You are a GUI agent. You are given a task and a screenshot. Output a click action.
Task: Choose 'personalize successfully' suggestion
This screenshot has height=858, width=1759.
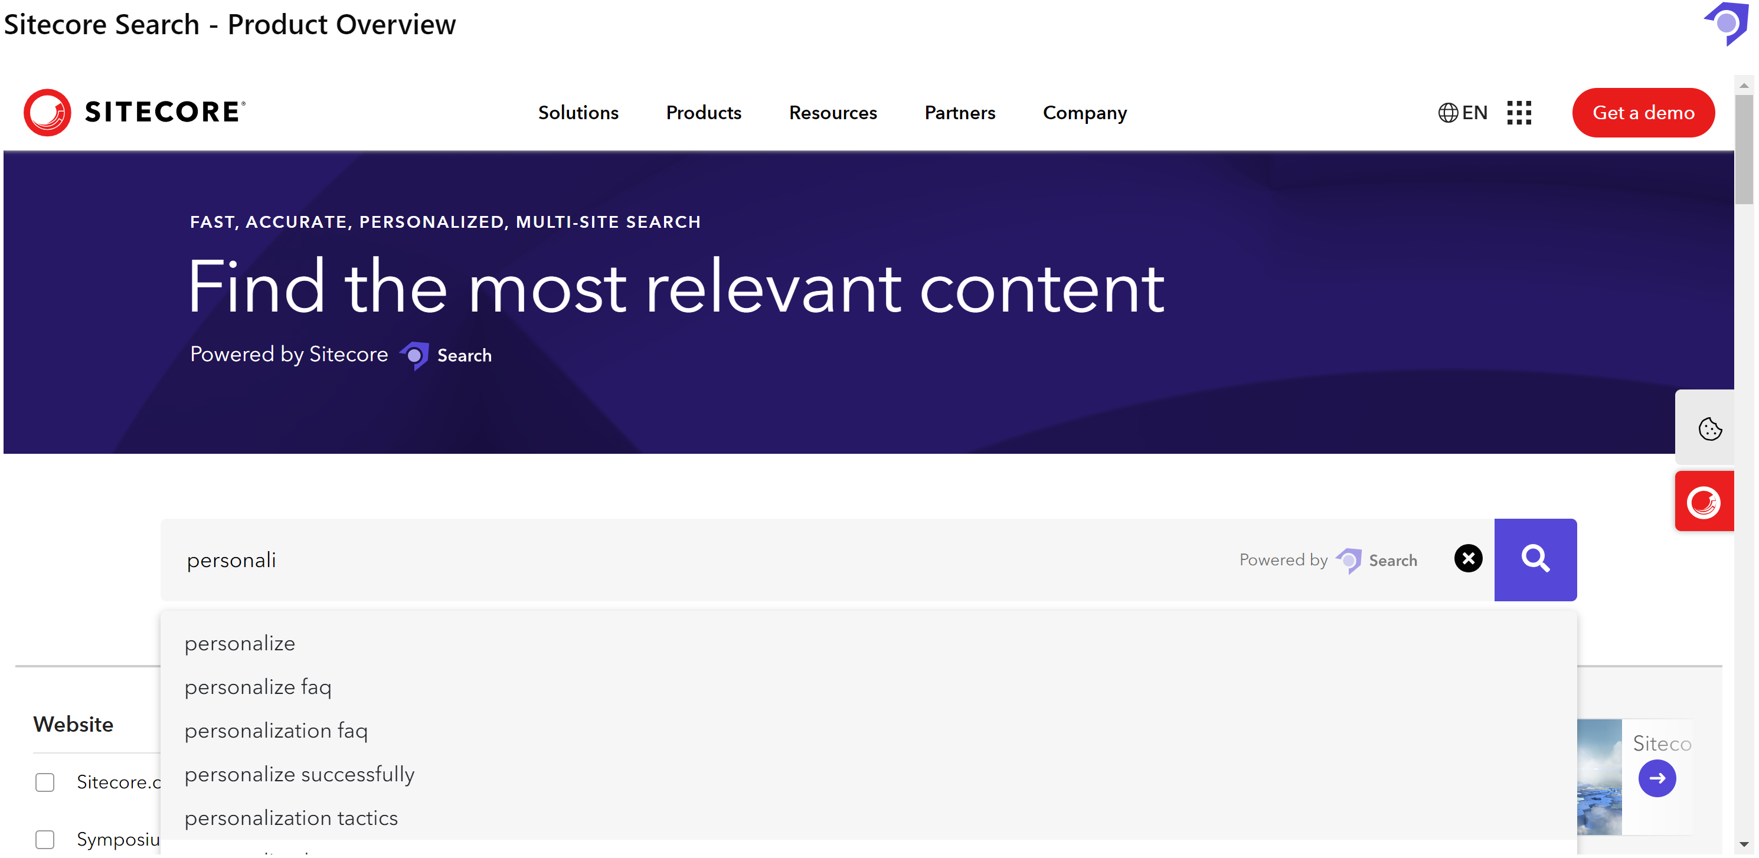299,774
